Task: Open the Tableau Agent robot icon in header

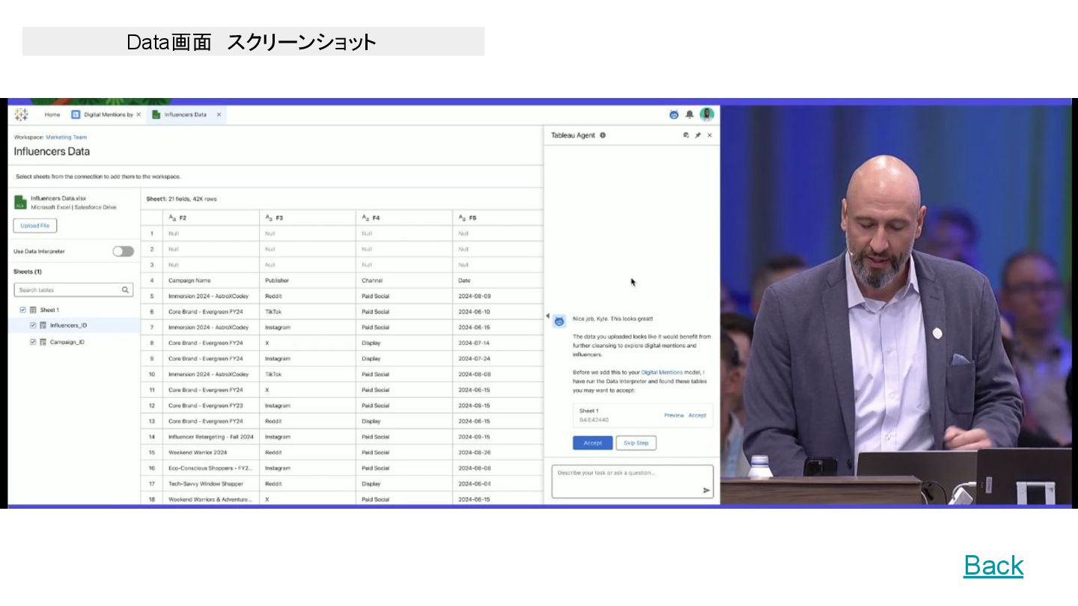Action: tap(674, 114)
